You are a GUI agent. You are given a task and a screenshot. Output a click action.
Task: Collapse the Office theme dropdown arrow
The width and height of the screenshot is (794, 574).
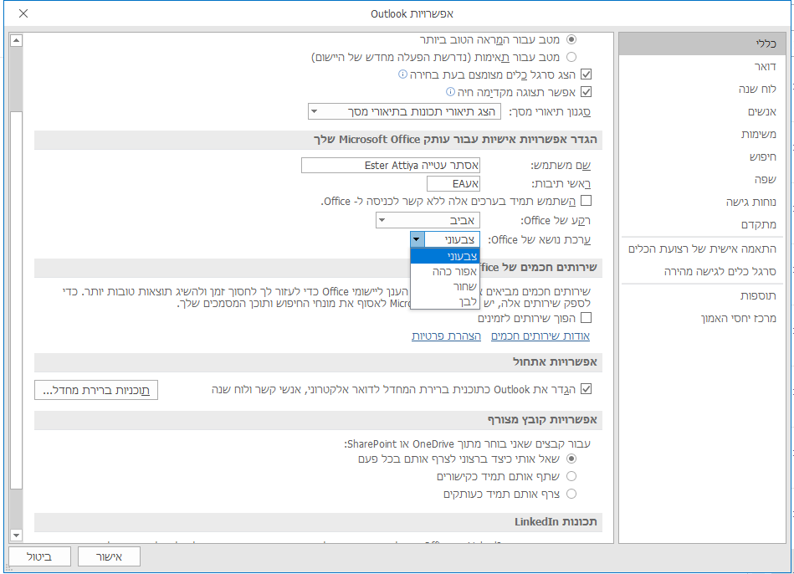tap(417, 239)
